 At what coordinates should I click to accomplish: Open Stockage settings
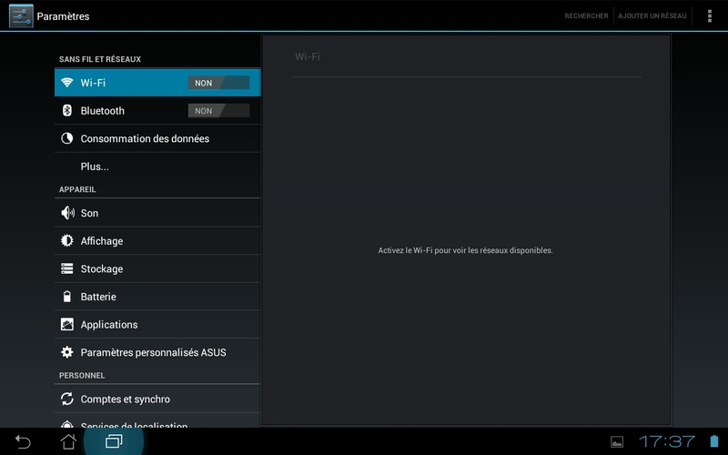157,268
